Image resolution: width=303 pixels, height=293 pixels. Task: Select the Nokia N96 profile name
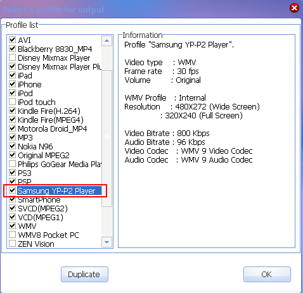click(x=35, y=146)
